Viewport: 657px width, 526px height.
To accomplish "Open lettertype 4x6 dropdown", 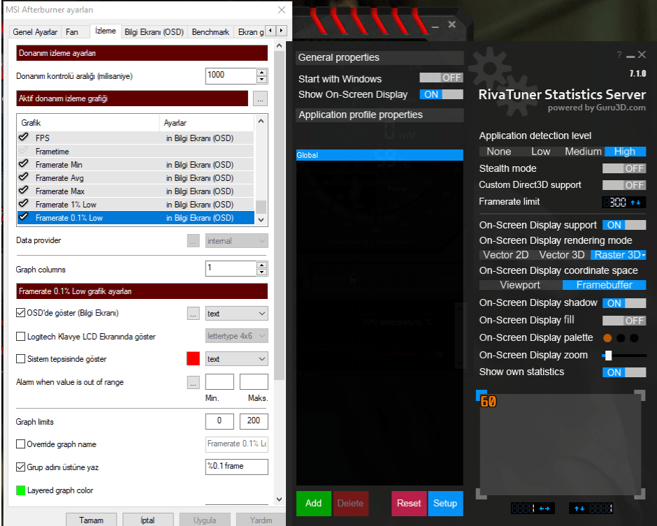I will (x=236, y=336).
